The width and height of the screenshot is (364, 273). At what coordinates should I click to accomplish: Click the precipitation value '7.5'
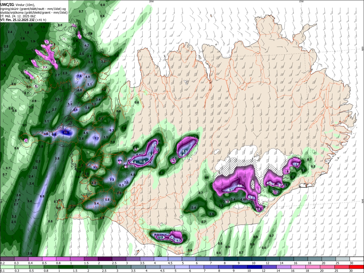click(95, 168)
